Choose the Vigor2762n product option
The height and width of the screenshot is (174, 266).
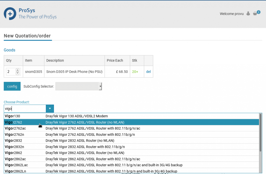point(131,134)
